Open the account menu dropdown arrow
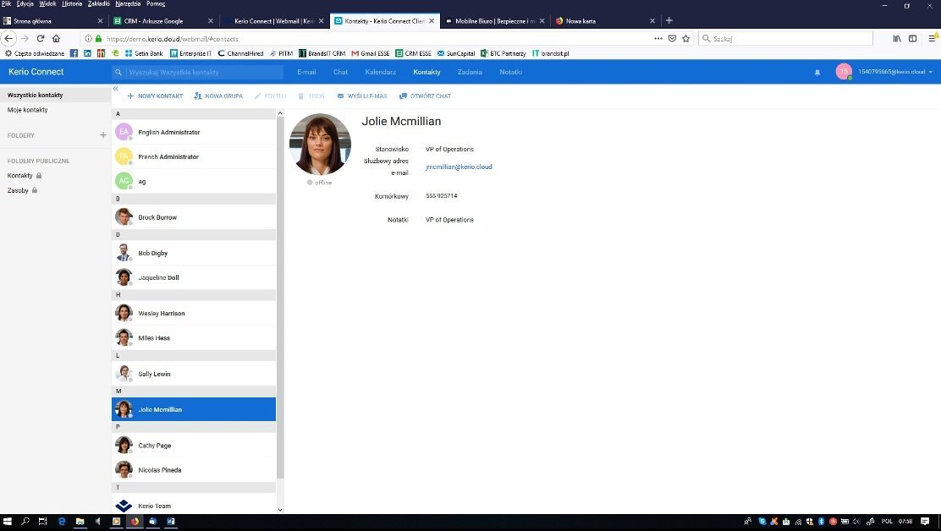 tap(931, 72)
